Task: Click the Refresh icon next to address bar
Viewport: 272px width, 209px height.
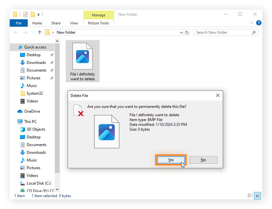Action: pyautogui.click(x=187, y=32)
